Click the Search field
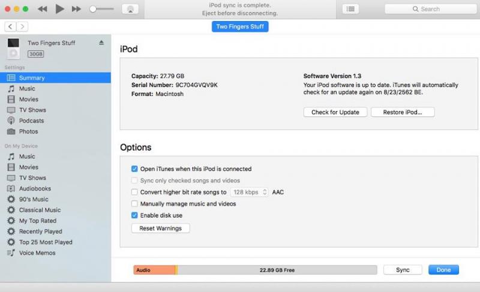This screenshot has width=480, height=292. pyautogui.click(x=430, y=9)
